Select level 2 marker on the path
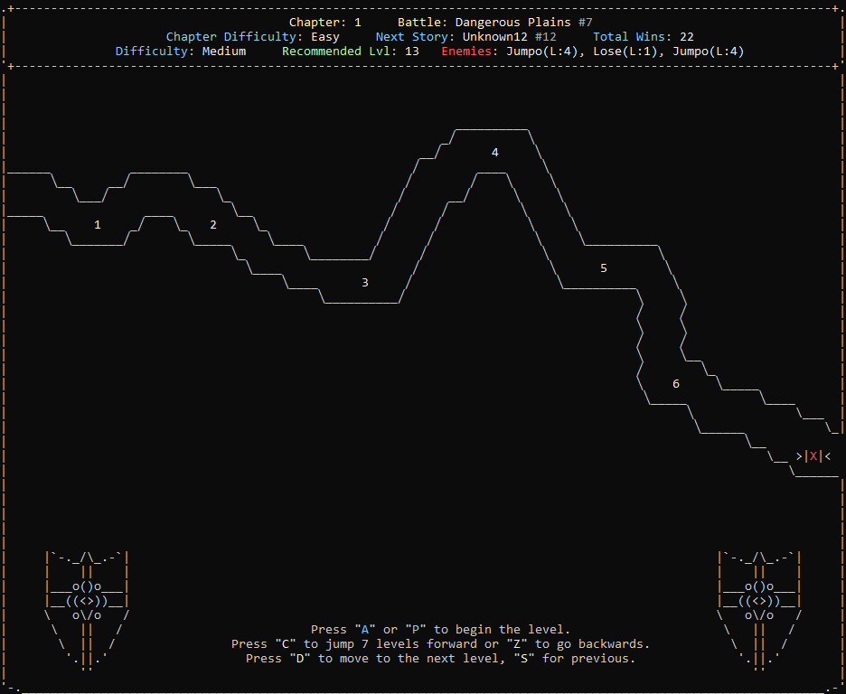The image size is (846, 694). click(x=213, y=225)
